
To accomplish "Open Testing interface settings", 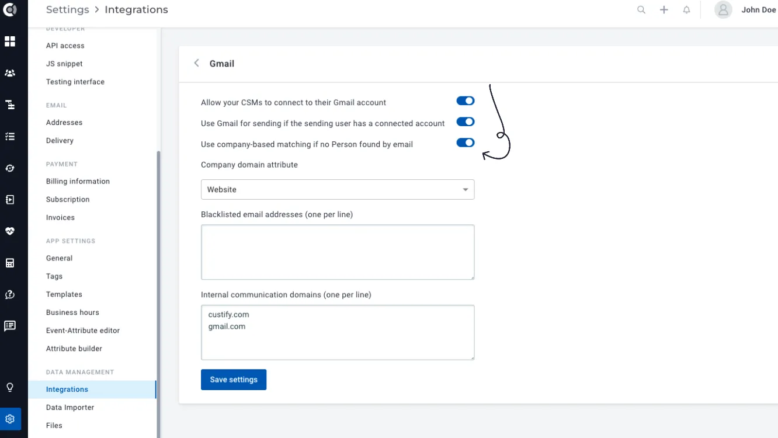I will point(75,82).
